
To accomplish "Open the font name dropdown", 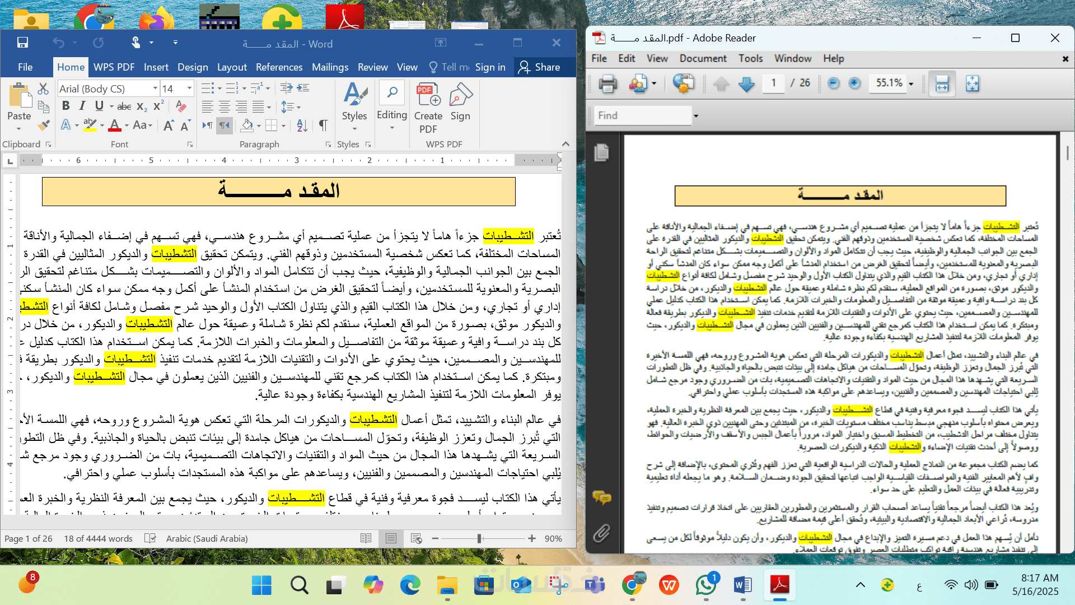I will coord(155,89).
